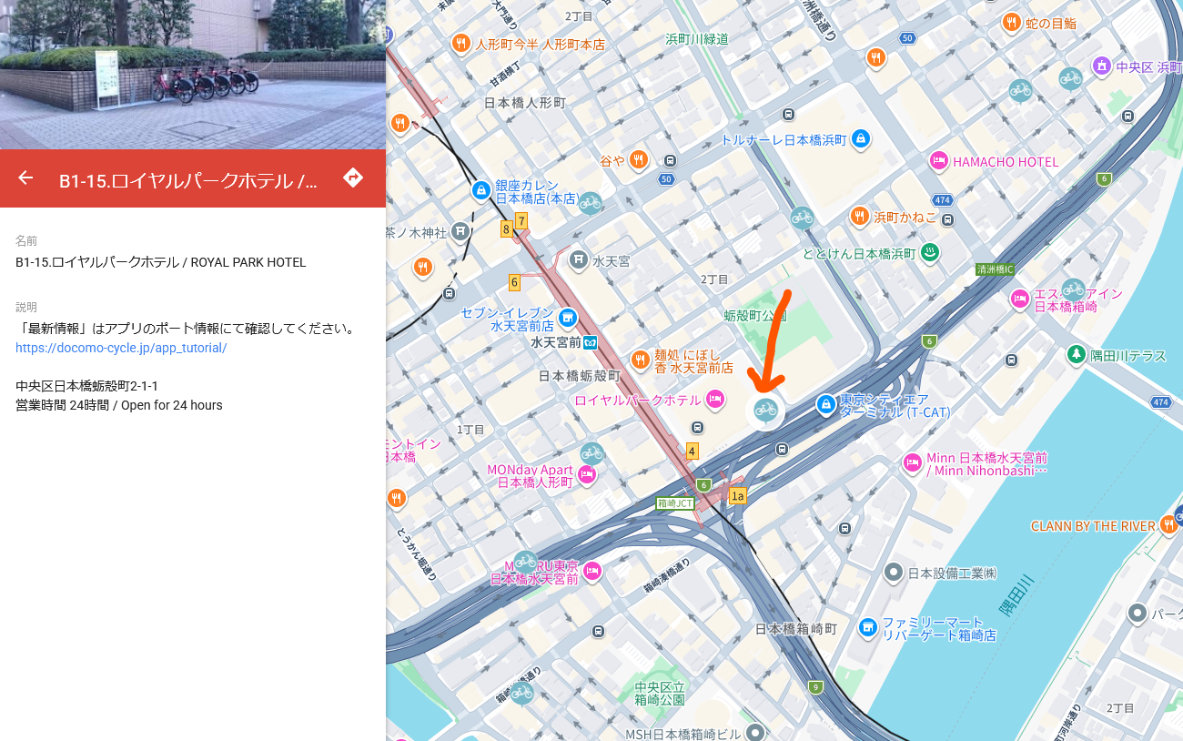This screenshot has height=741, width=1183.
Task: Click the セブン-イレブン 水天宮前店 store icon
Action: 568,318
